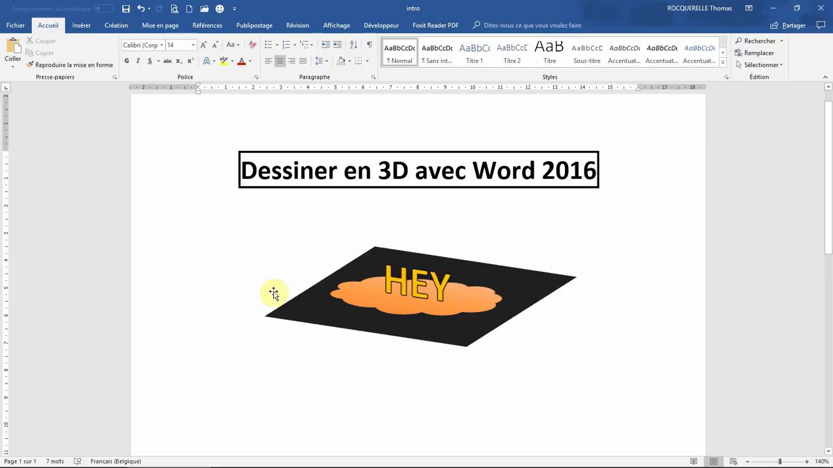This screenshot has width=833, height=468.
Task: Increase paragraph indent
Action: 337,45
